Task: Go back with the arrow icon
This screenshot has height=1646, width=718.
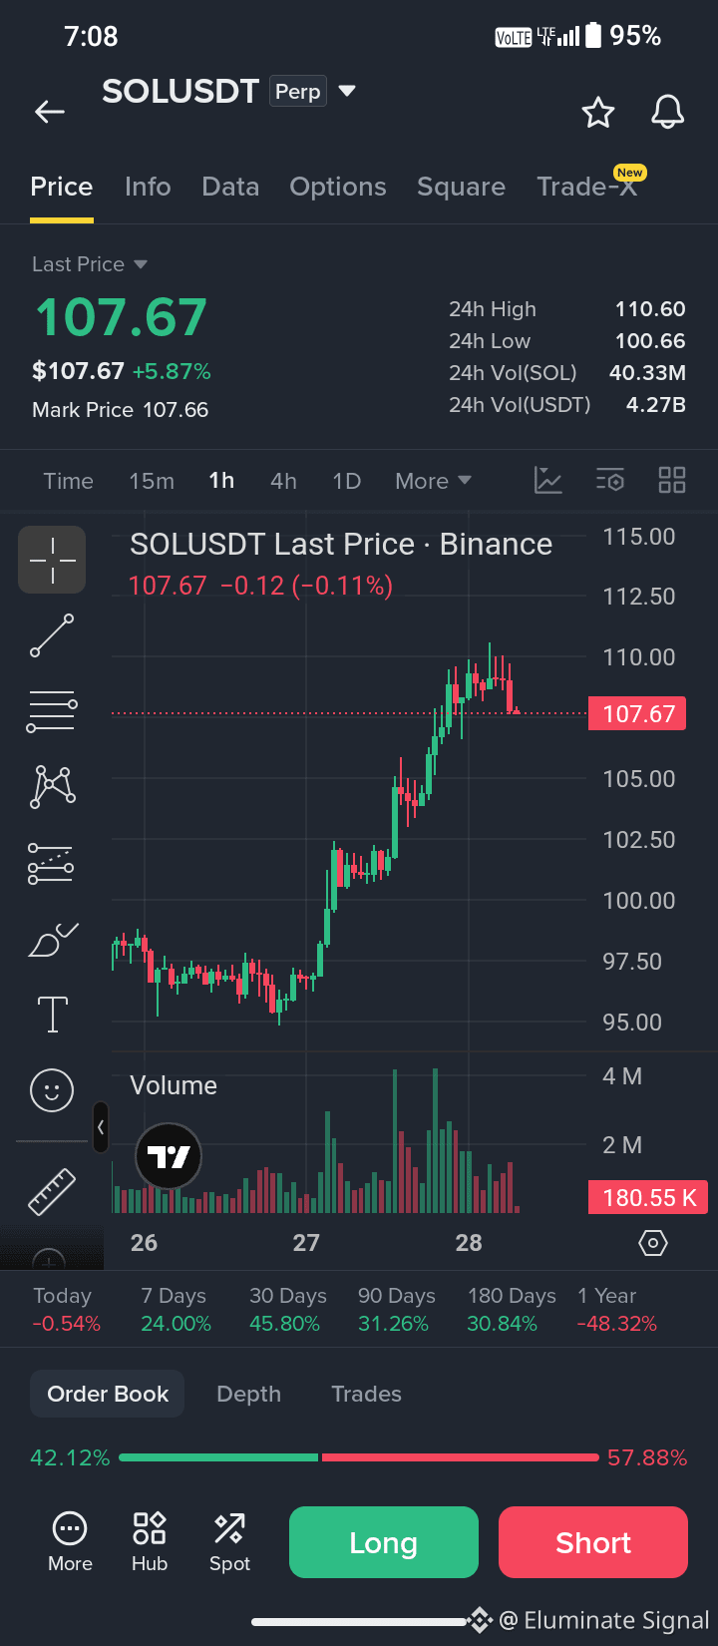Action: click(50, 112)
